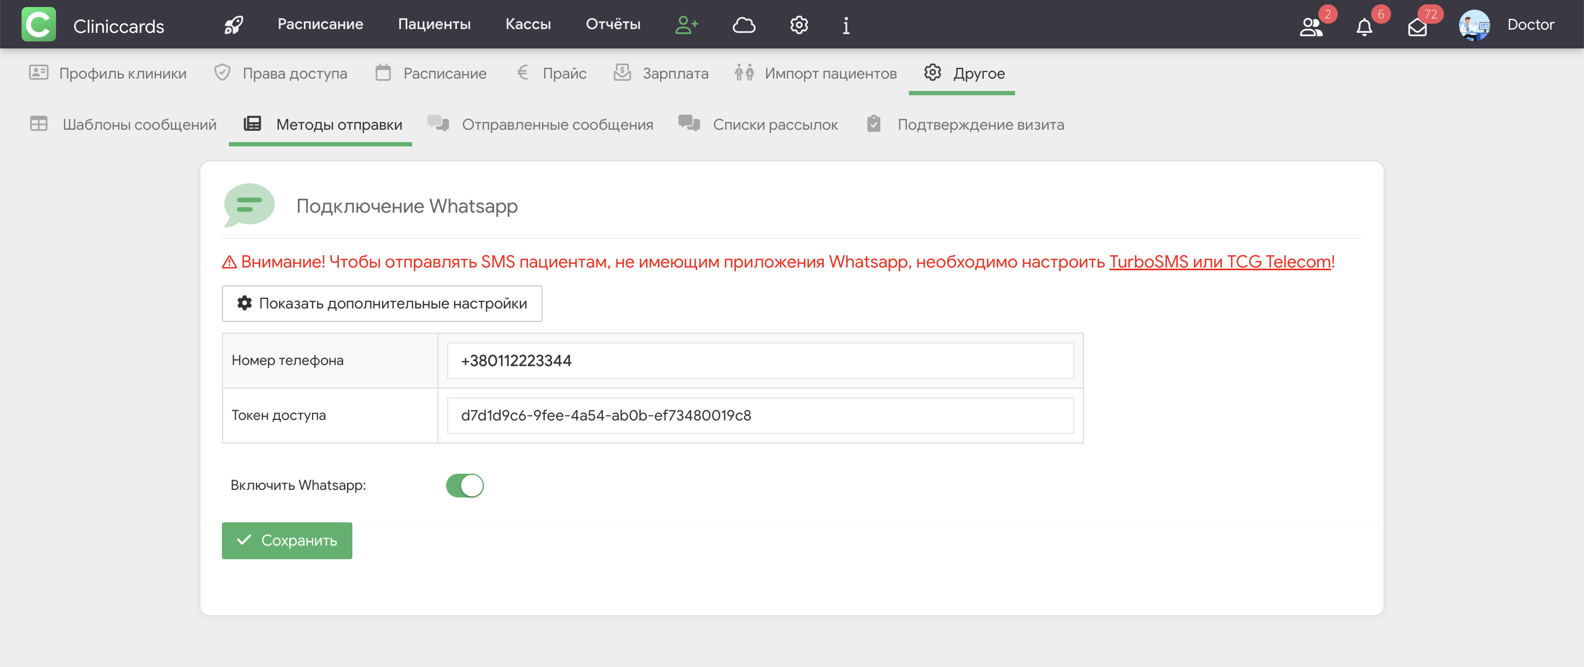Click the add patient icon
This screenshot has width=1584, height=667.
click(686, 25)
